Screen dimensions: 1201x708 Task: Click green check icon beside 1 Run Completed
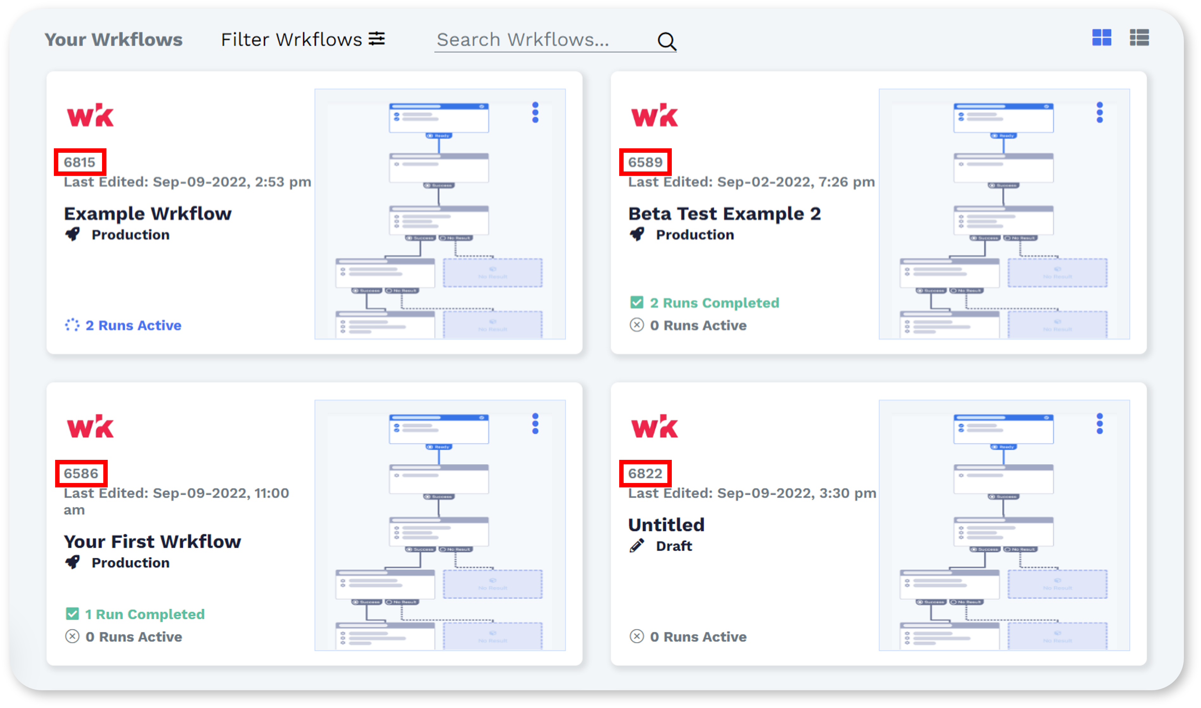tap(72, 614)
